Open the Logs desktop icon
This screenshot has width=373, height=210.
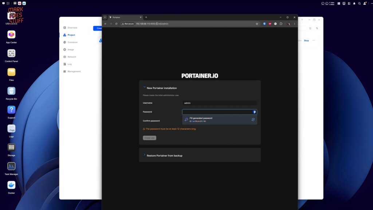tap(11, 129)
